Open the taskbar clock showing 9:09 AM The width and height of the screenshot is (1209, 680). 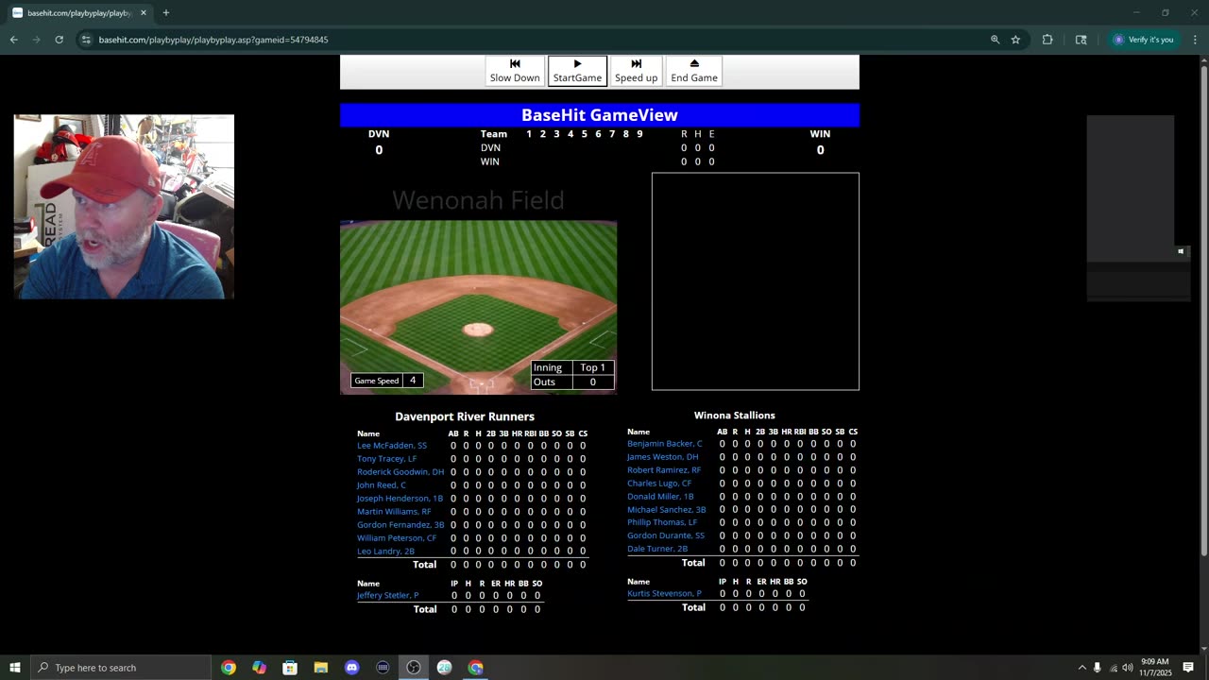pyautogui.click(x=1155, y=668)
